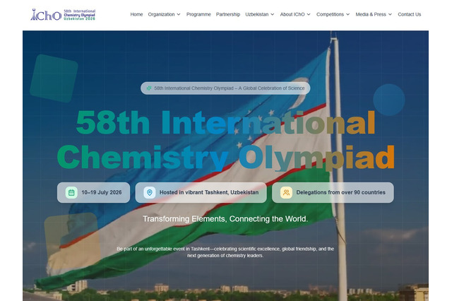Expand the Organization dropdown menu
Image resolution: width=452 pixels, height=301 pixels.
click(x=164, y=14)
